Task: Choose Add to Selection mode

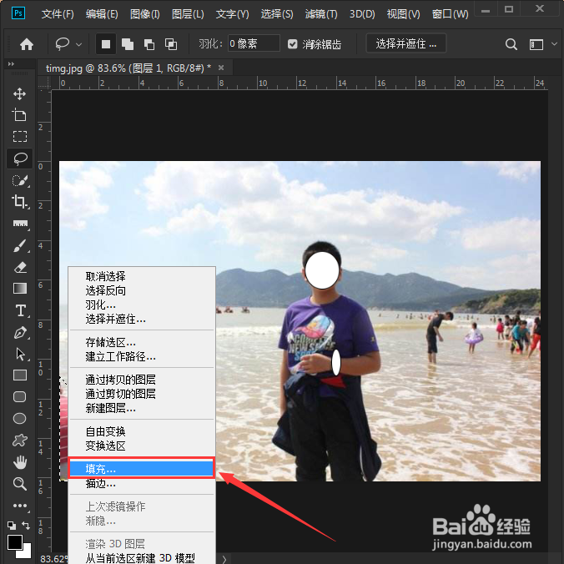Action: pyautogui.click(x=128, y=44)
